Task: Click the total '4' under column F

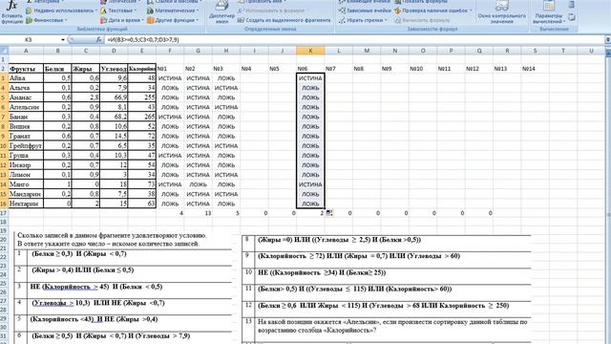Action: [x=170, y=213]
